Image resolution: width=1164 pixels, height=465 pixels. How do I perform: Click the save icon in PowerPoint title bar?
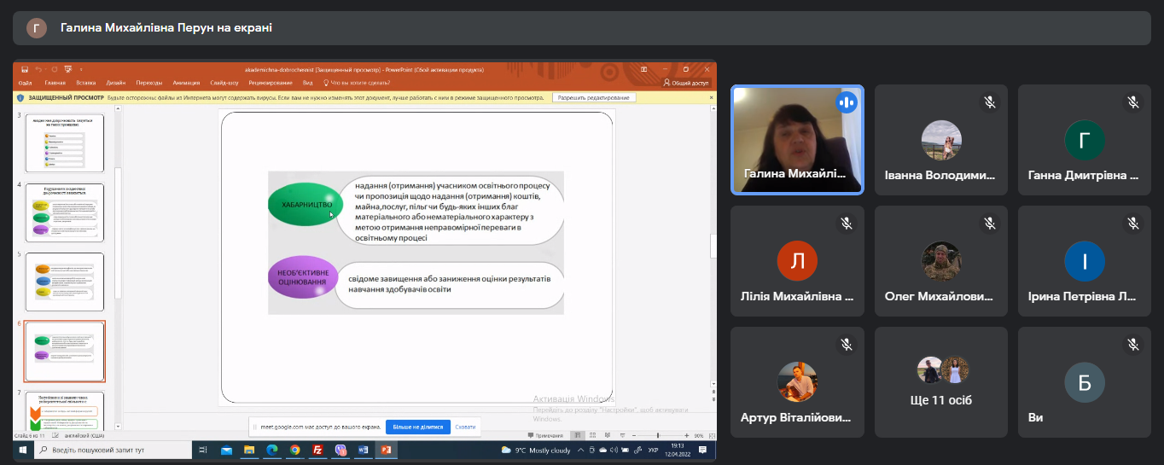(25, 69)
